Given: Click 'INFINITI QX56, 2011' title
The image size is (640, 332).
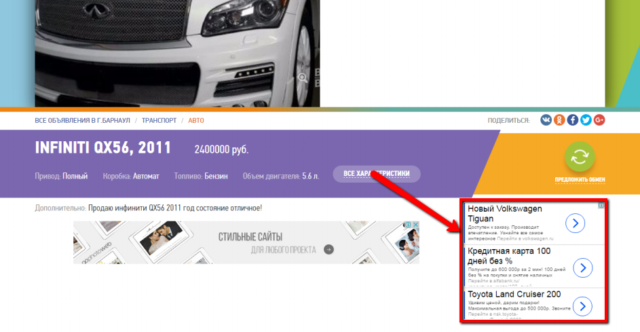Looking at the screenshot, I should pyautogui.click(x=103, y=148).
